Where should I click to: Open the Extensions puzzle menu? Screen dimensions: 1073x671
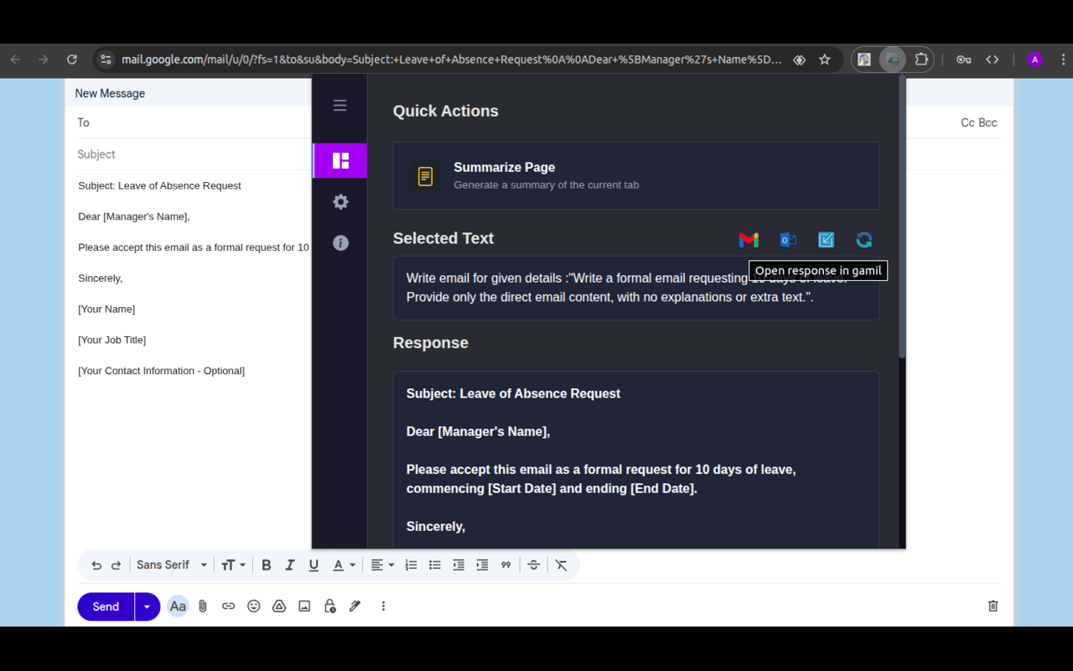[921, 60]
